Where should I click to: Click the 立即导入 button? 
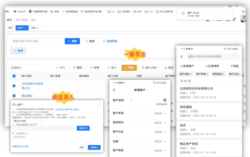(x=94, y=147)
